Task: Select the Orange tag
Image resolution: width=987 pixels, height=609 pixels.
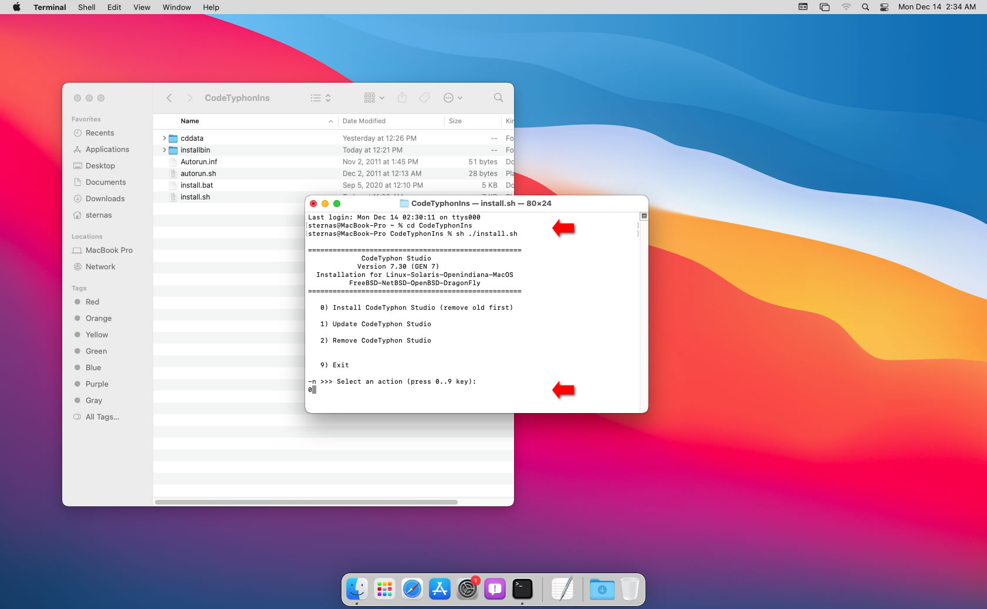Action: click(x=93, y=319)
